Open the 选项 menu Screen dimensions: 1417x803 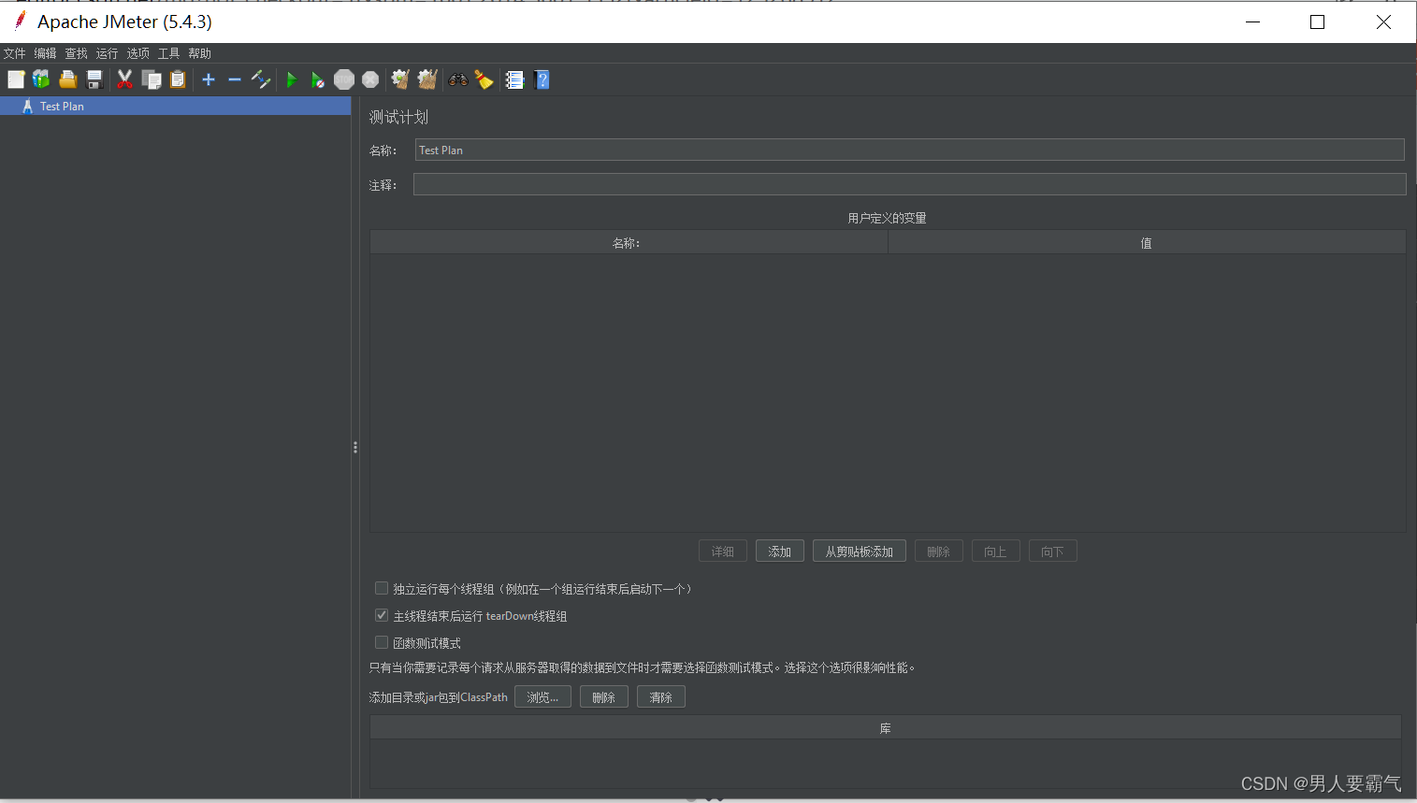pyautogui.click(x=138, y=53)
